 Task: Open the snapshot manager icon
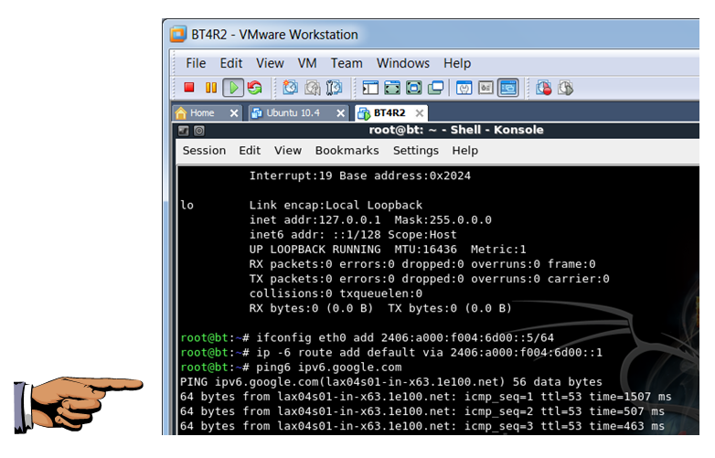335,88
